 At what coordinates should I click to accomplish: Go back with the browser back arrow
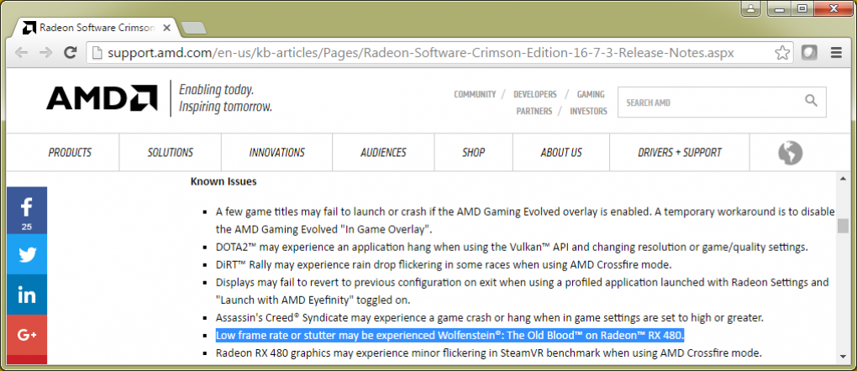(21, 52)
